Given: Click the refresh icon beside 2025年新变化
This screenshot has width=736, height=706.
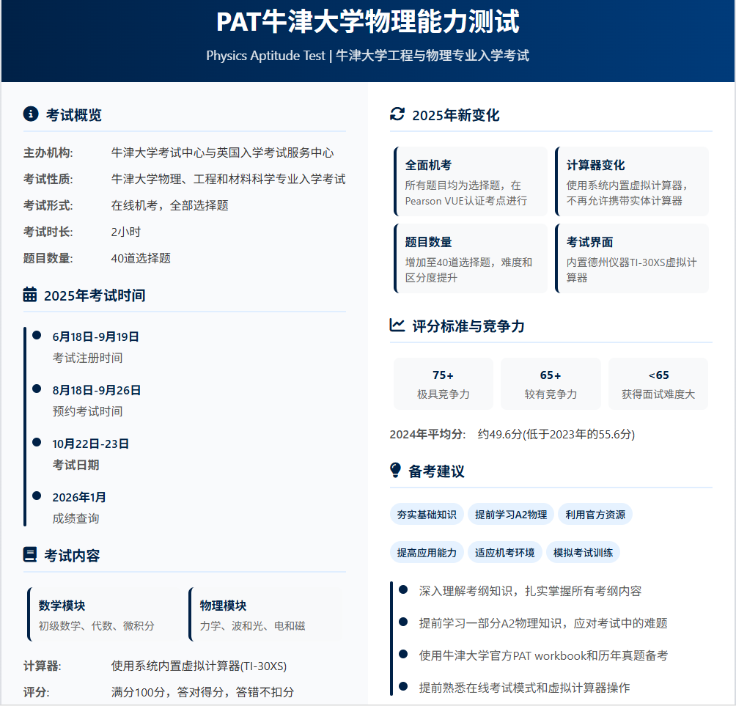Looking at the screenshot, I should click(x=397, y=114).
